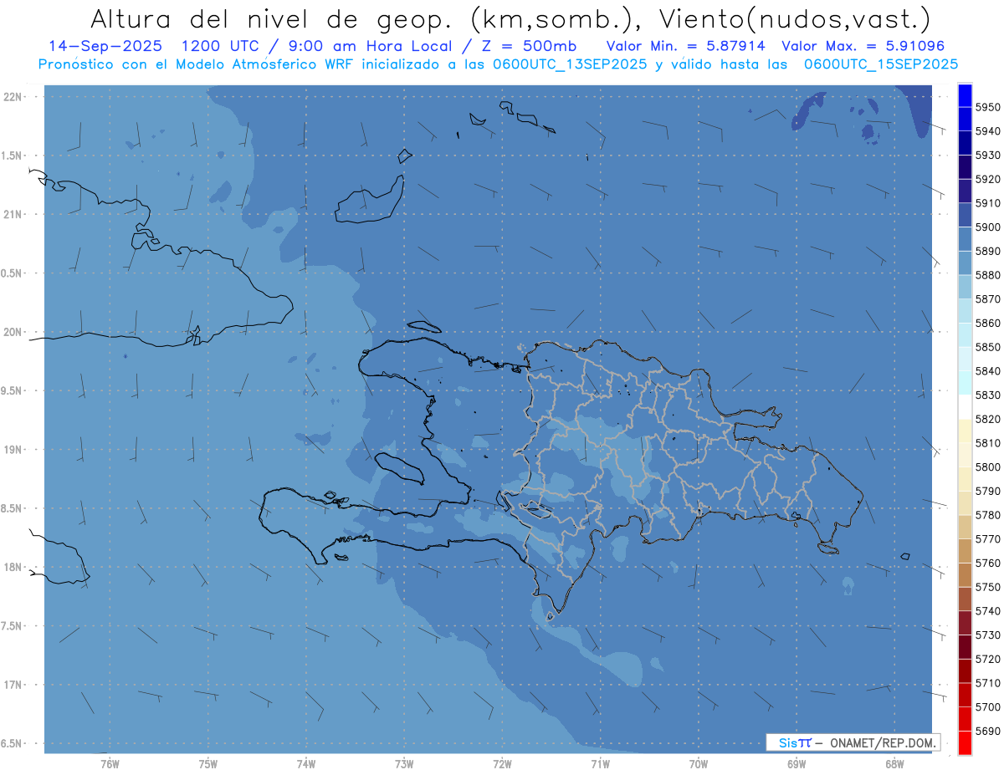Screen dimensions: 1004x775
Task: Click the longitude label '69W'
Action: (797, 763)
